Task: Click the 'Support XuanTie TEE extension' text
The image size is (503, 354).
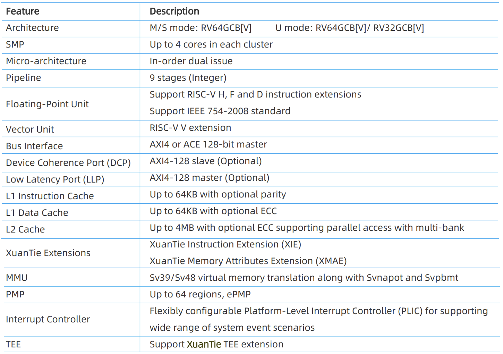Action: tap(216, 344)
